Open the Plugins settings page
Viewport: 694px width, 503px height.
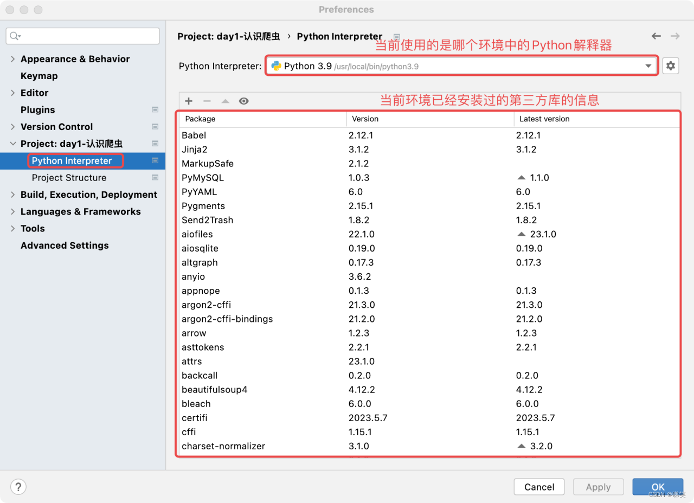pos(37,109)
